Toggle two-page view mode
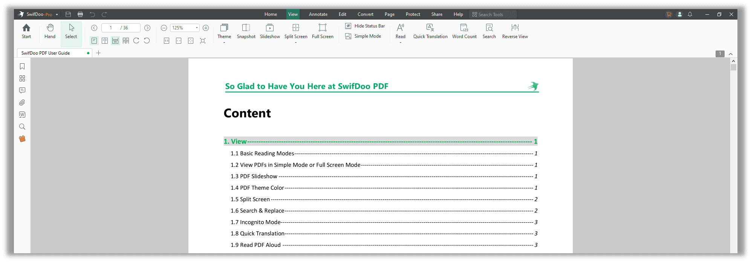The height and width of the screenshot is (263, 751). tap(105, 41)
